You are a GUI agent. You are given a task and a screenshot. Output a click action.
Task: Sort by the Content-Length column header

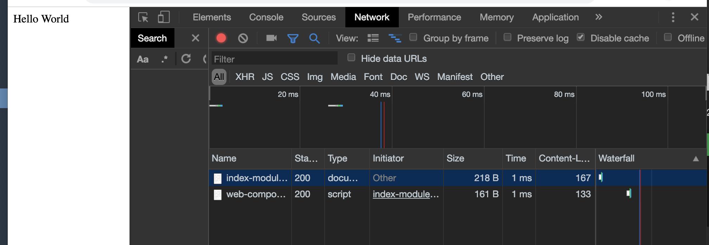[565, 158]
